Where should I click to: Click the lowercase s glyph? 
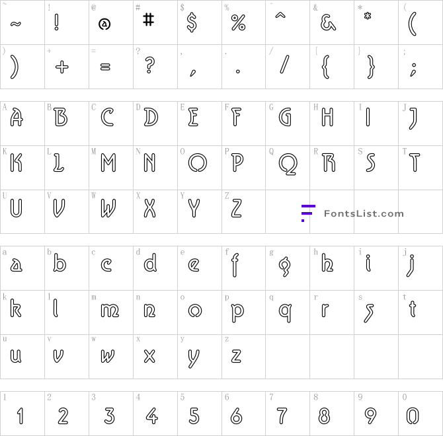point(369,313)
